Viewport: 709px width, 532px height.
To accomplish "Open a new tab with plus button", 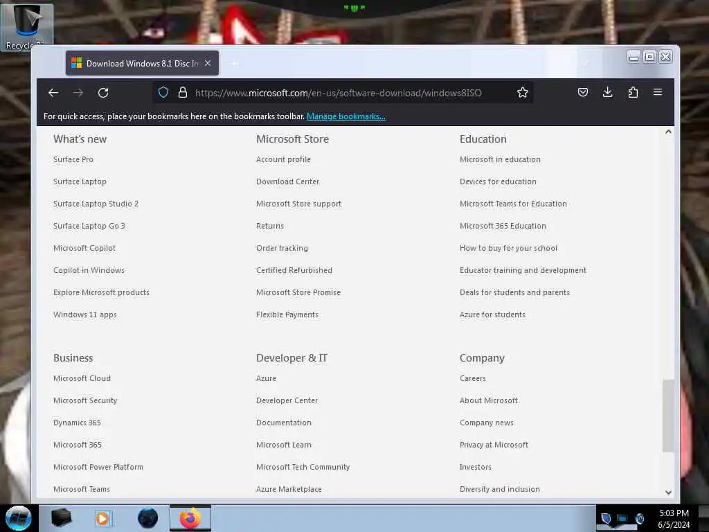I will tap(234, 63).
